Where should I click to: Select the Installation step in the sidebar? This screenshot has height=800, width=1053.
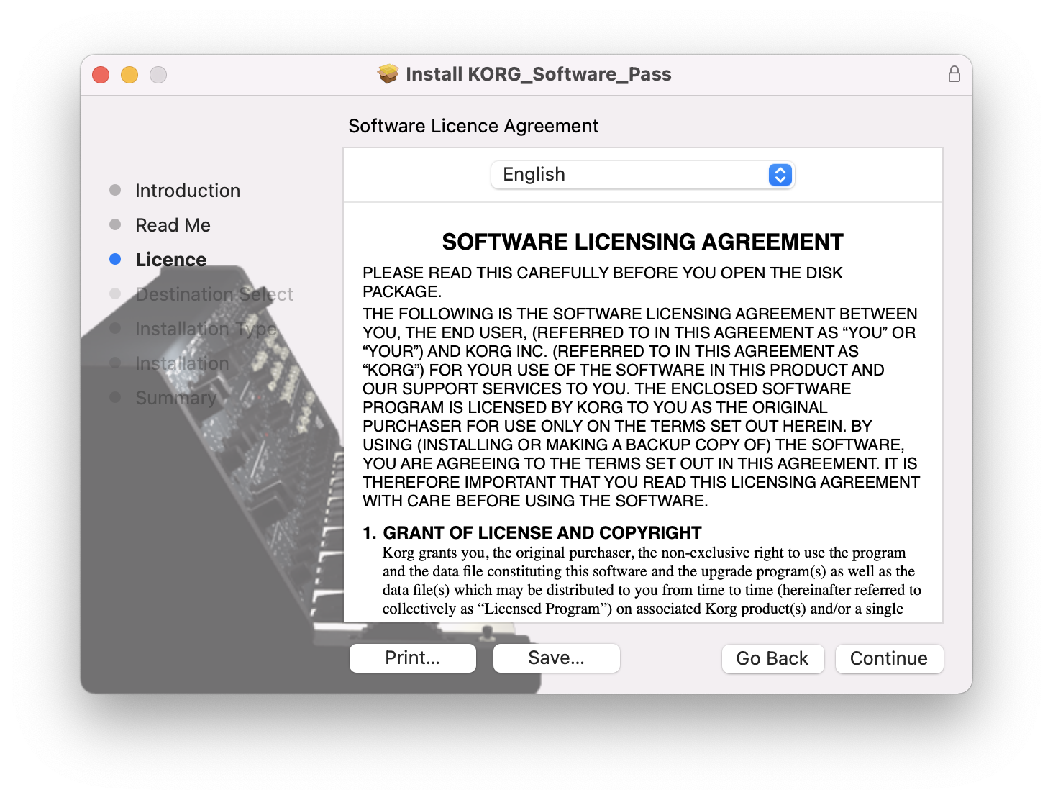(182, 363)
